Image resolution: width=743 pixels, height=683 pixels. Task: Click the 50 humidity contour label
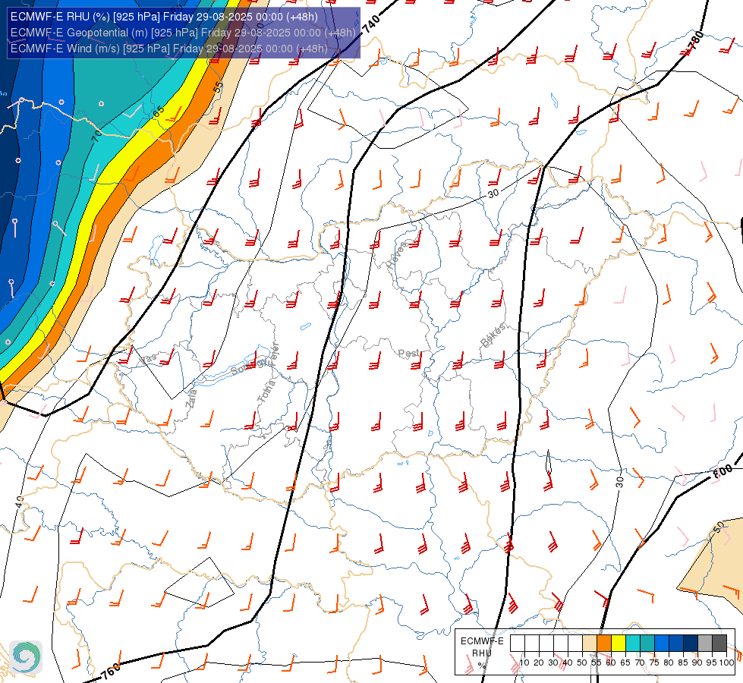pos(719,527)
